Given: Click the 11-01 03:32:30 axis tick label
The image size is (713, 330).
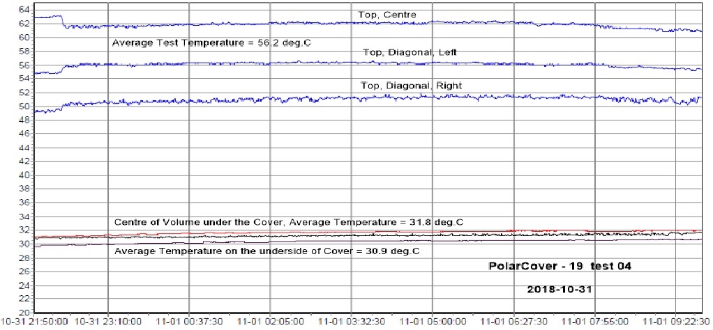Looking at the screenshot, I should click(351, 323).
